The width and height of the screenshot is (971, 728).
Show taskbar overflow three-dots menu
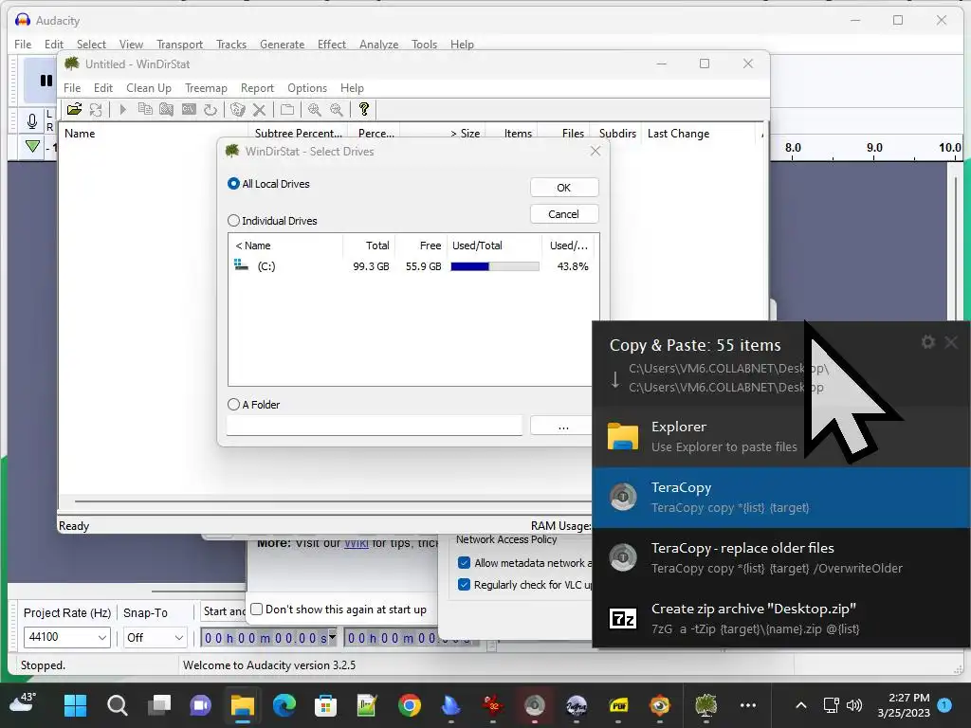point(748,705)
